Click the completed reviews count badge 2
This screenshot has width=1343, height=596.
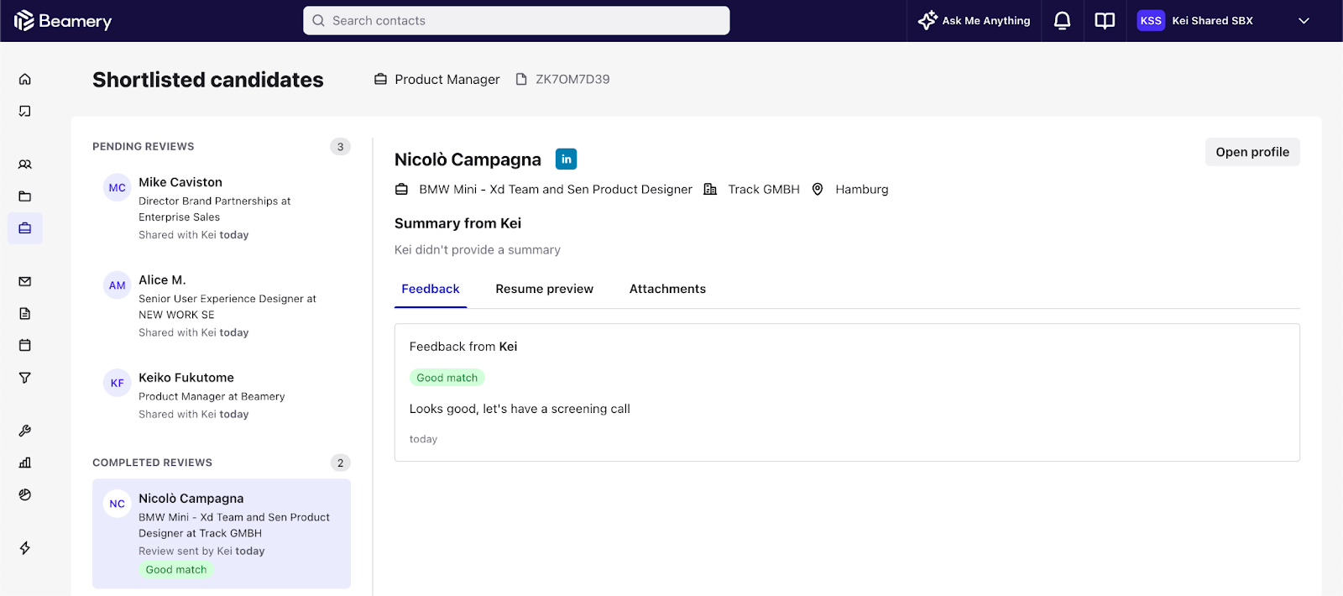[x=340, y=463]
